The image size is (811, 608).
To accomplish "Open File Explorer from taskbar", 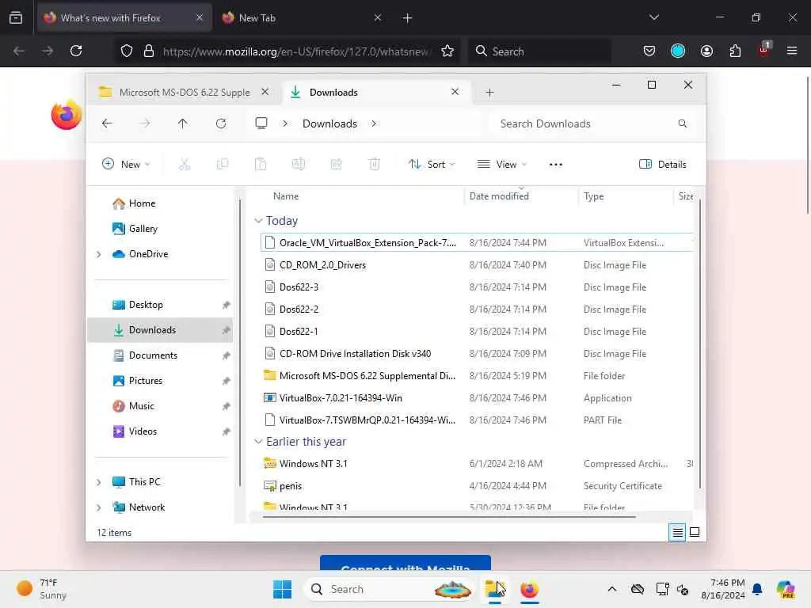I will tap(494, 589).
